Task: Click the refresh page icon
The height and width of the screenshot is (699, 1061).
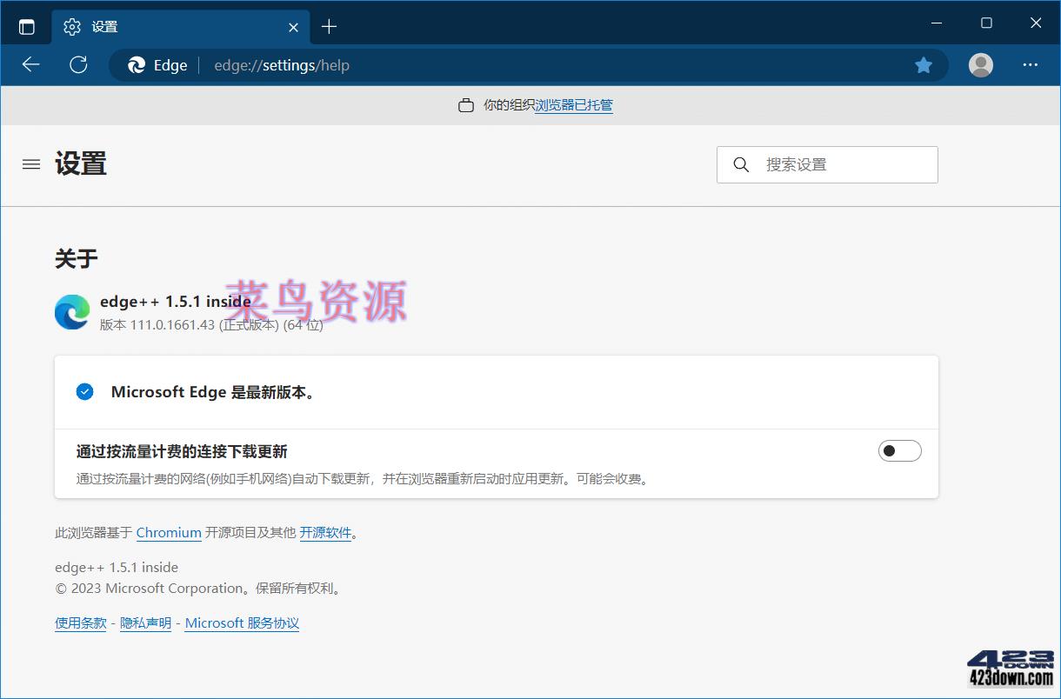Action: coord(78,64)
